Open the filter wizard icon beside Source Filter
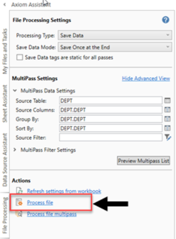176x239 pixels. coord(168,137)
